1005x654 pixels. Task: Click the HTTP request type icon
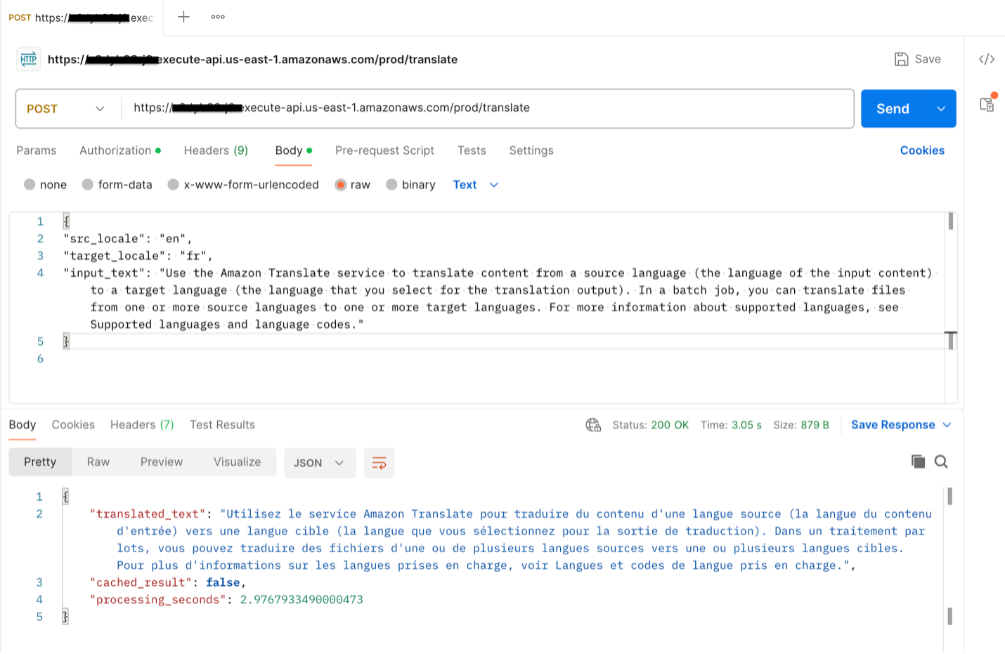click(x=29, y=60)
